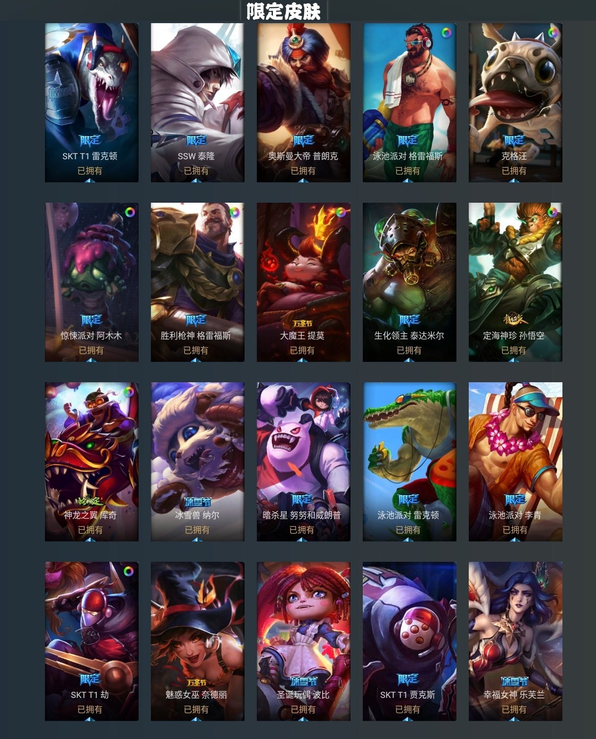
Task: Open 暗杀星 努努和威朗普 skin card
Action: pos(303,462)
